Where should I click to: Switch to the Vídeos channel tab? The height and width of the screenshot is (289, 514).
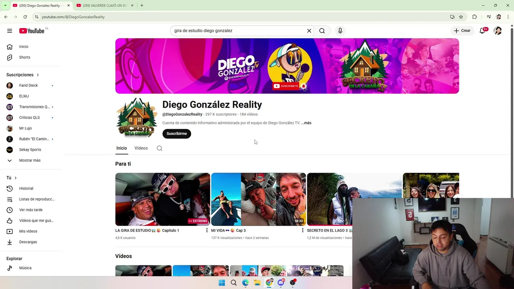141,148
